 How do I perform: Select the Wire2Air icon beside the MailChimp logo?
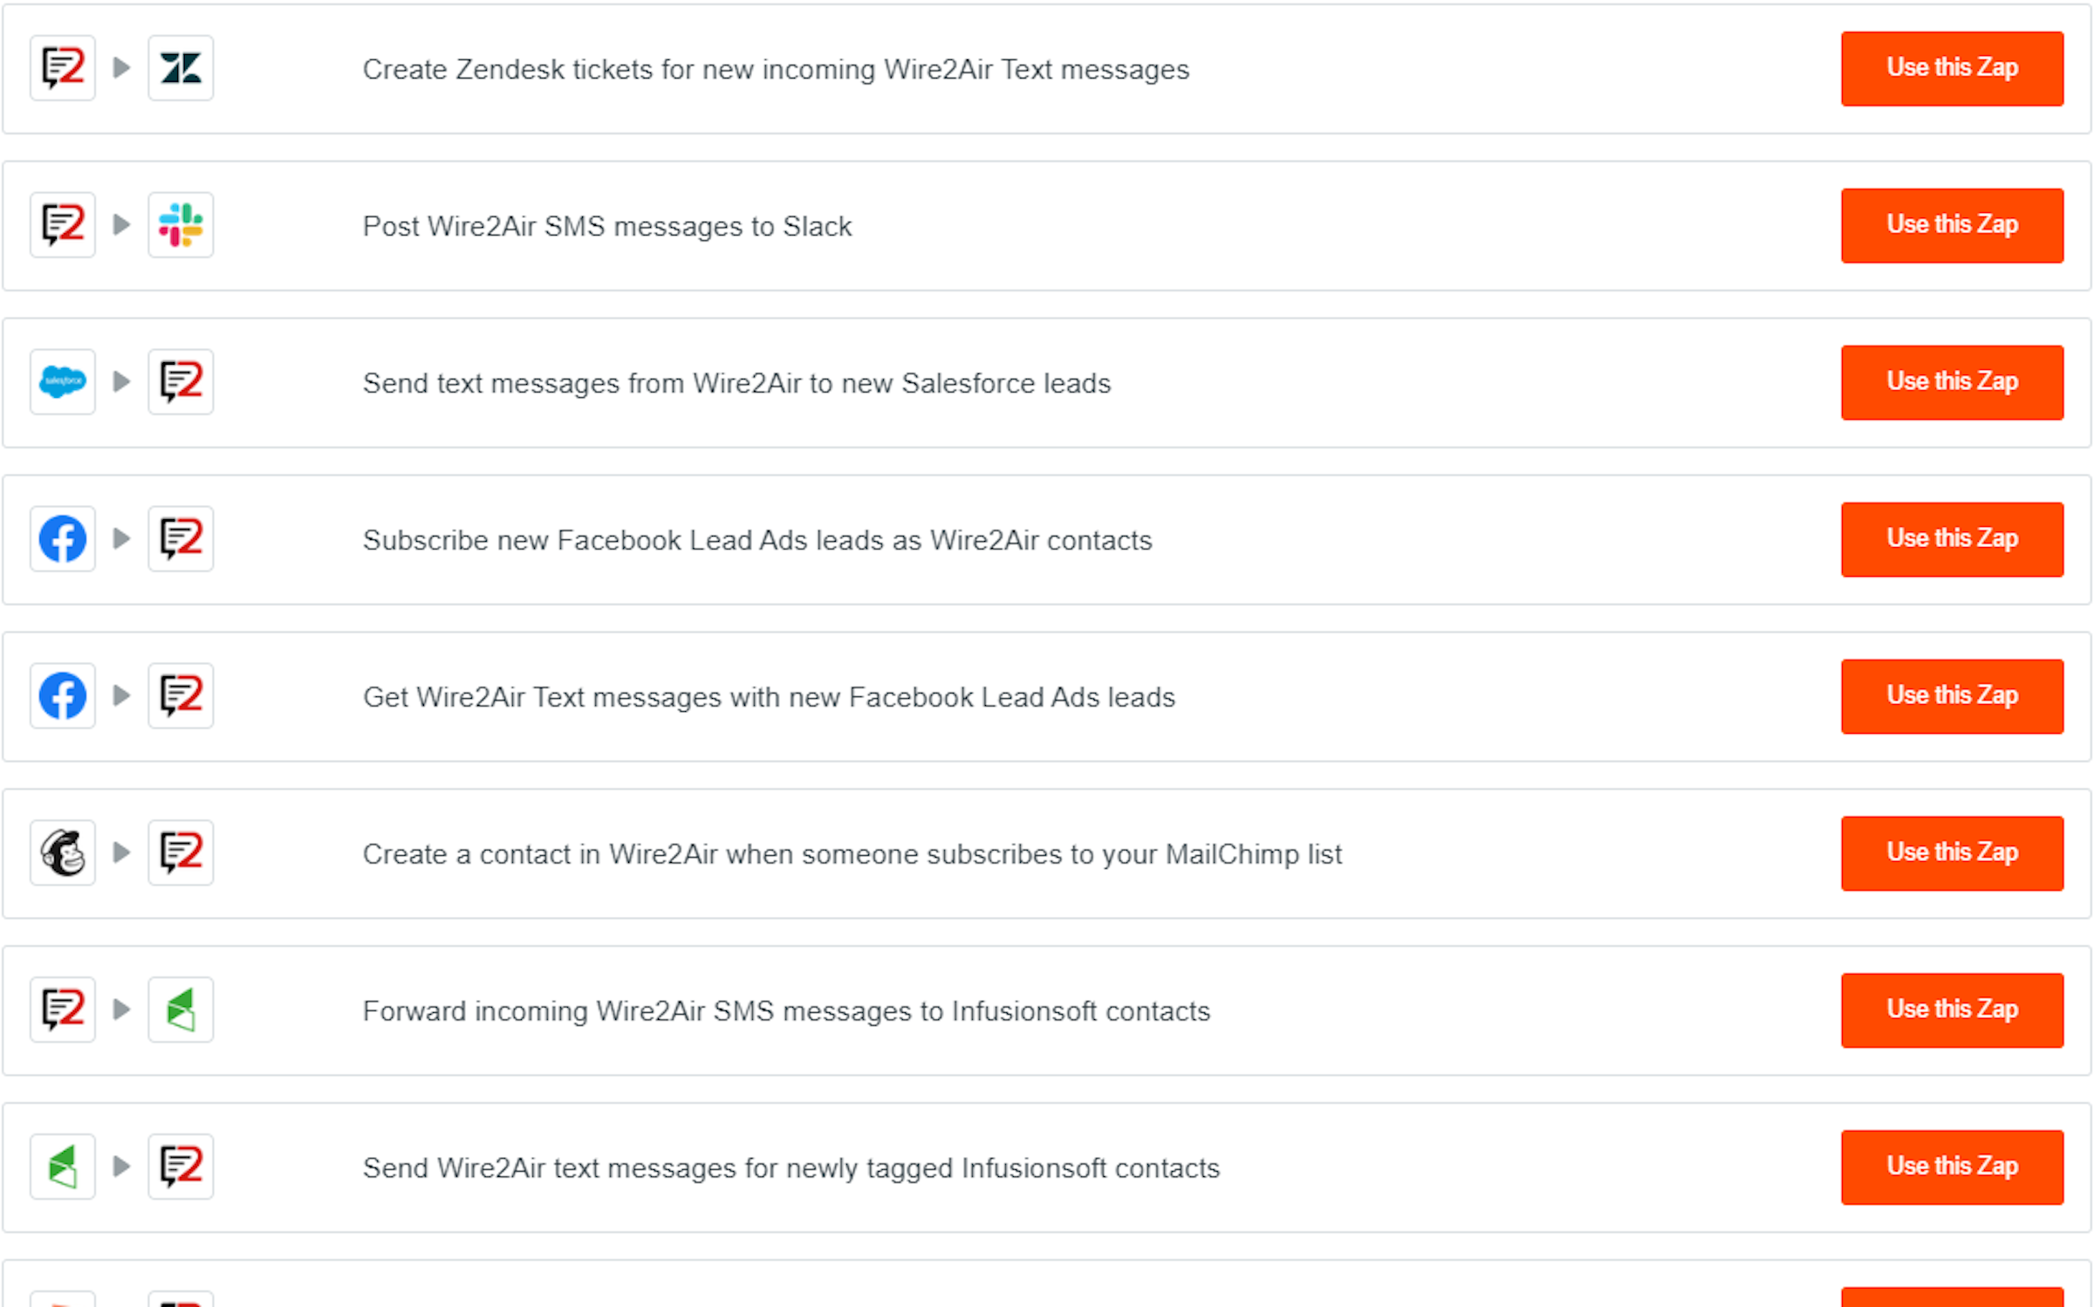181,853
